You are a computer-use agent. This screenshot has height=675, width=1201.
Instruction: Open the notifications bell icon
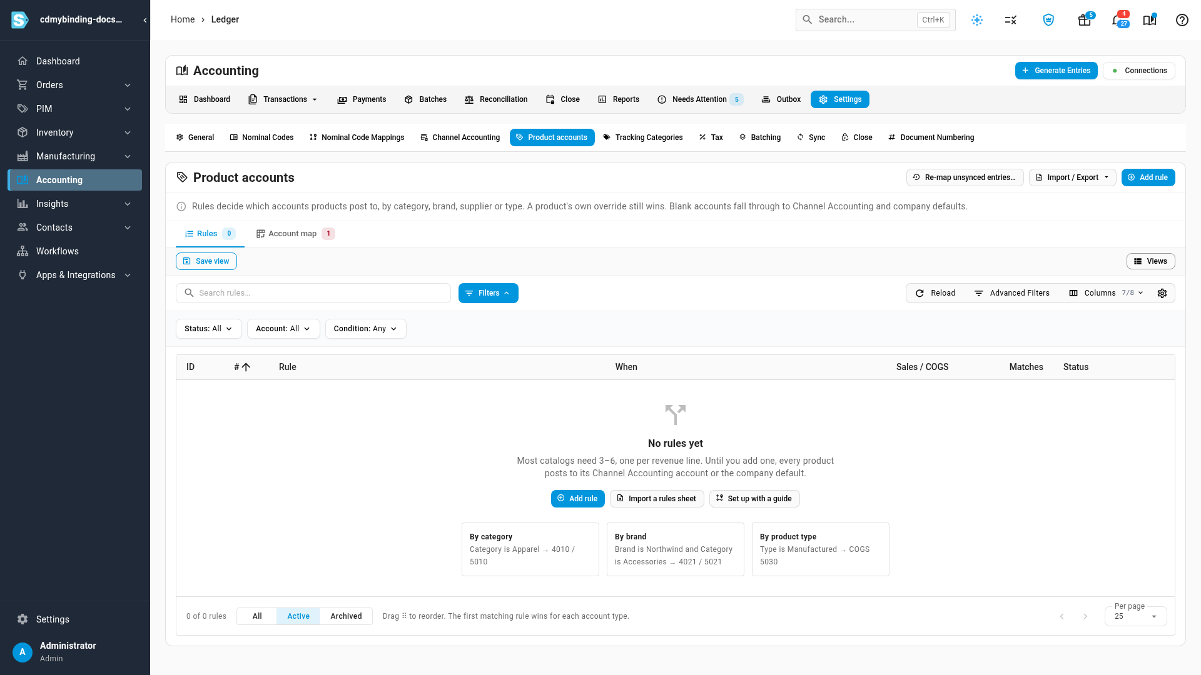point(1117,20)
